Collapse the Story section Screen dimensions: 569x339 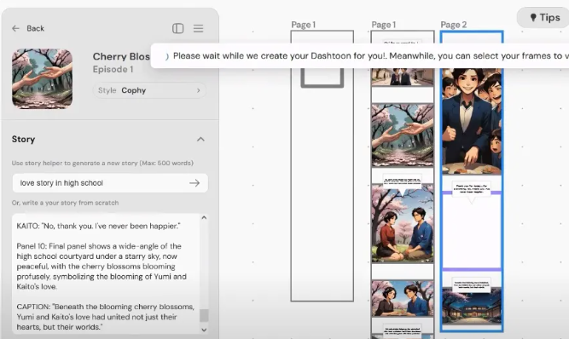(x=200, y=139)
